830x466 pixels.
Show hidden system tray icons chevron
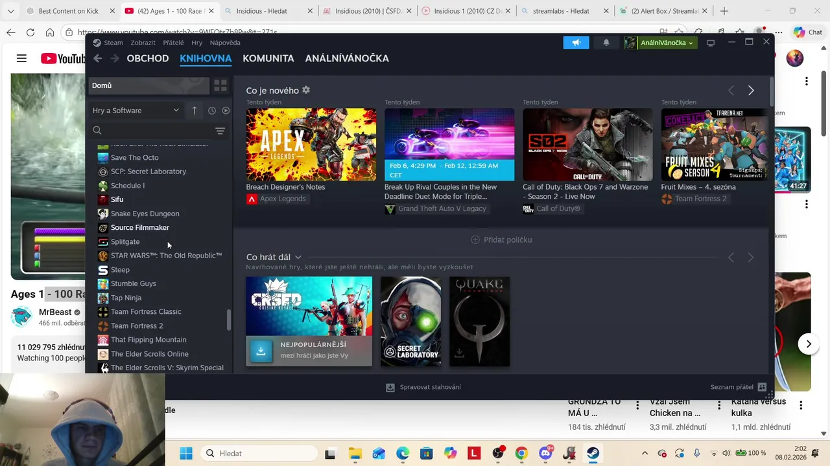[x=645, y=453]
